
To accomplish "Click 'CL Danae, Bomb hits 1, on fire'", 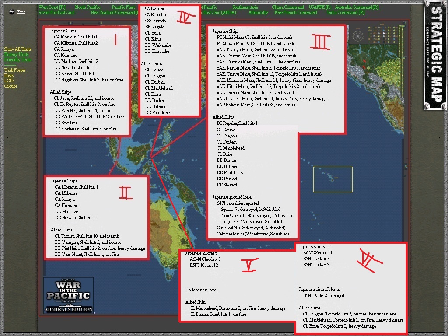I will coord(218,314).
